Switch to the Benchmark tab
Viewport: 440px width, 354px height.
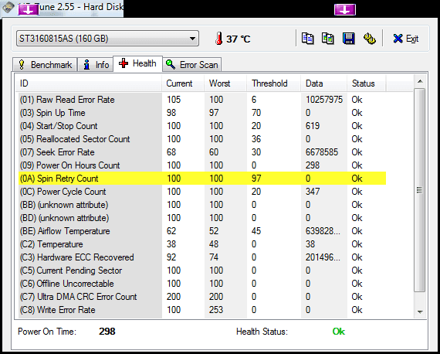pos(45,65)
